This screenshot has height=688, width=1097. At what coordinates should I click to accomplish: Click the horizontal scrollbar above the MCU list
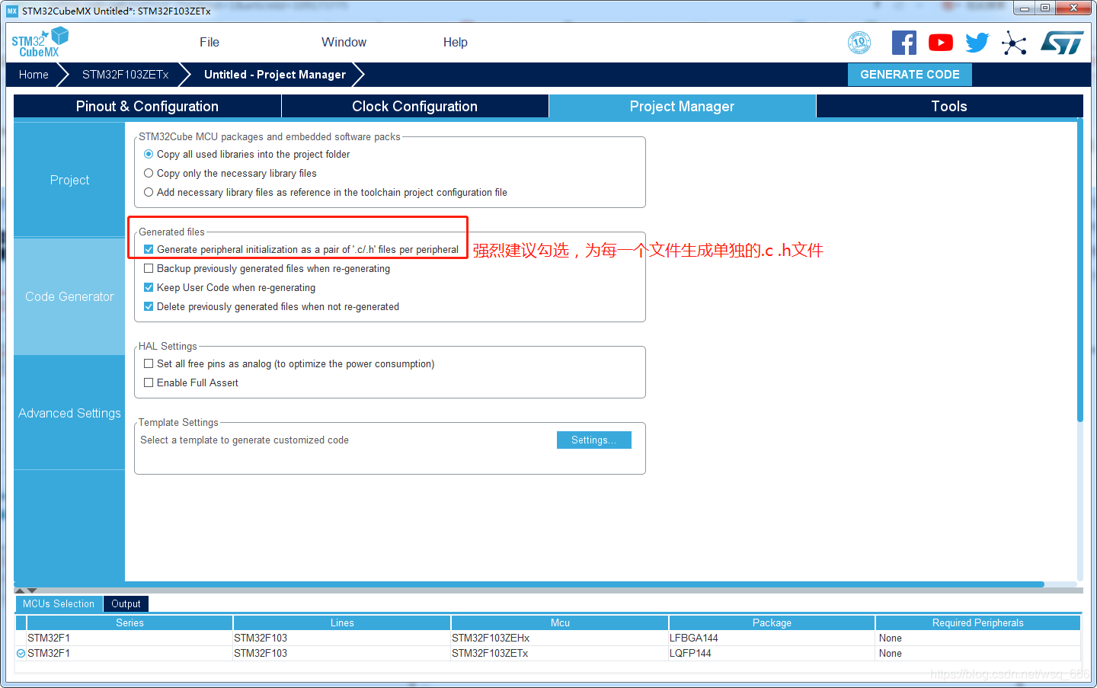[529, 584]
